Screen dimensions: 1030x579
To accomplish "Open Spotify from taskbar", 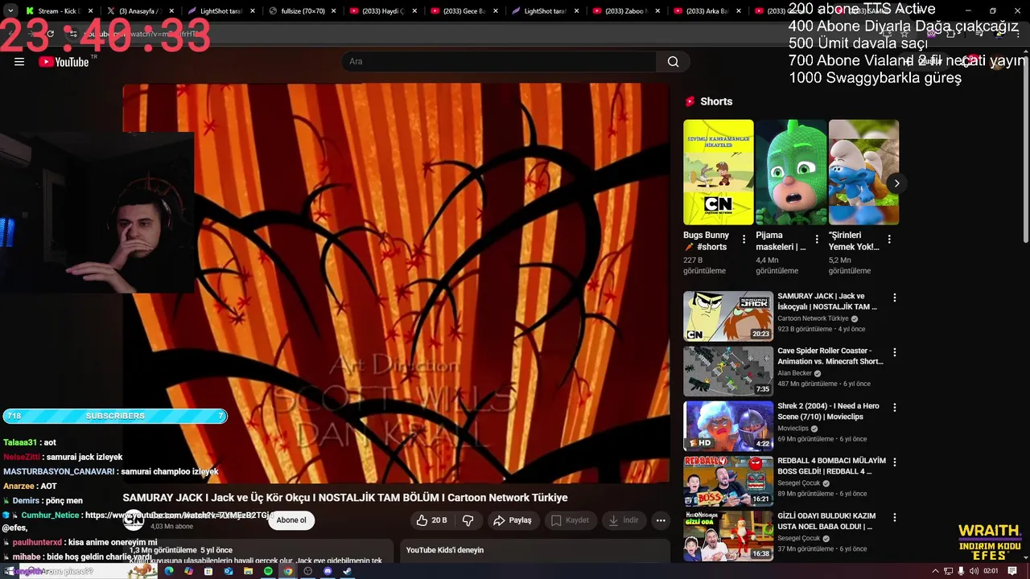I will click(268, 571).
